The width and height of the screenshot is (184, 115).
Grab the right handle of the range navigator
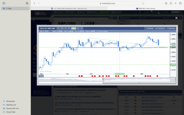(175, 79)
